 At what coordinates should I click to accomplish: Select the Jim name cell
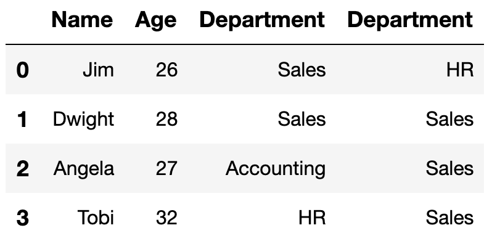[x=98, y=70]
